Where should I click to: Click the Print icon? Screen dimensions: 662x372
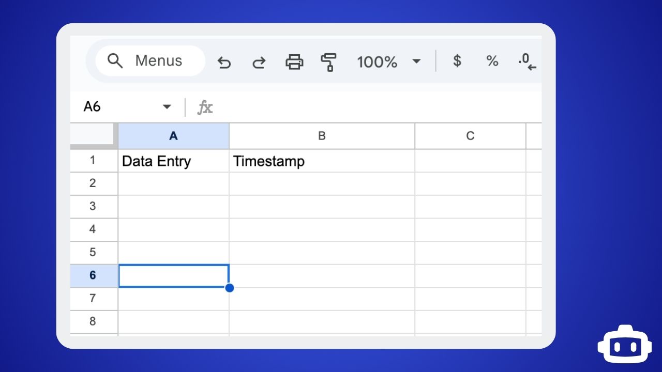click(294, 62)
